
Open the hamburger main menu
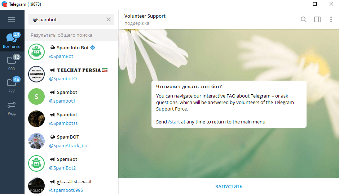tap(12, 19)
